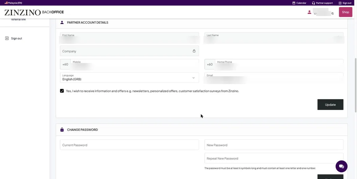Focus the Email field
Viewport: 357px width, 179px height.
[274, 78]
